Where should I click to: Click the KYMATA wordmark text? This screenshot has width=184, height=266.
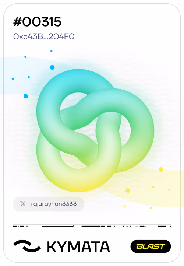coord(78,247)
